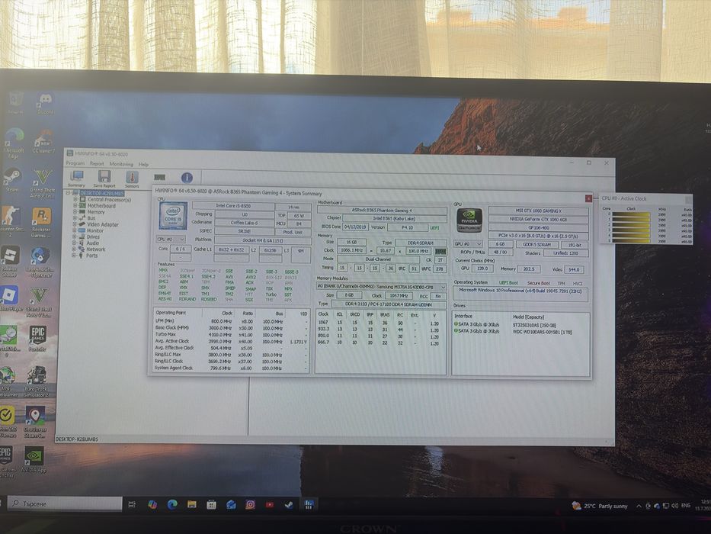
Task: Open the Summary toolbar icon in HWiNFO
Action: pyautogui.click(x=77, y=177)
